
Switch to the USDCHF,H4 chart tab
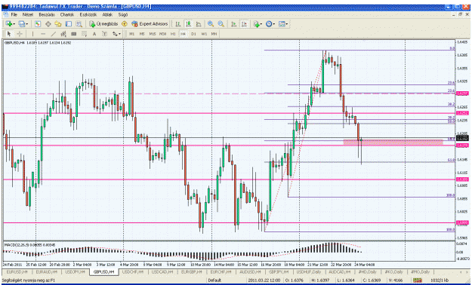[x=134, y=271]
